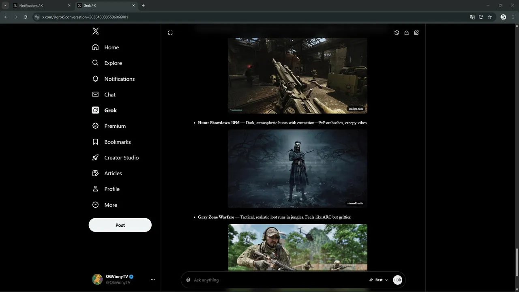Click the Chat envelope icon
Viewport: 519px width, 292px height.
(95, 94)
